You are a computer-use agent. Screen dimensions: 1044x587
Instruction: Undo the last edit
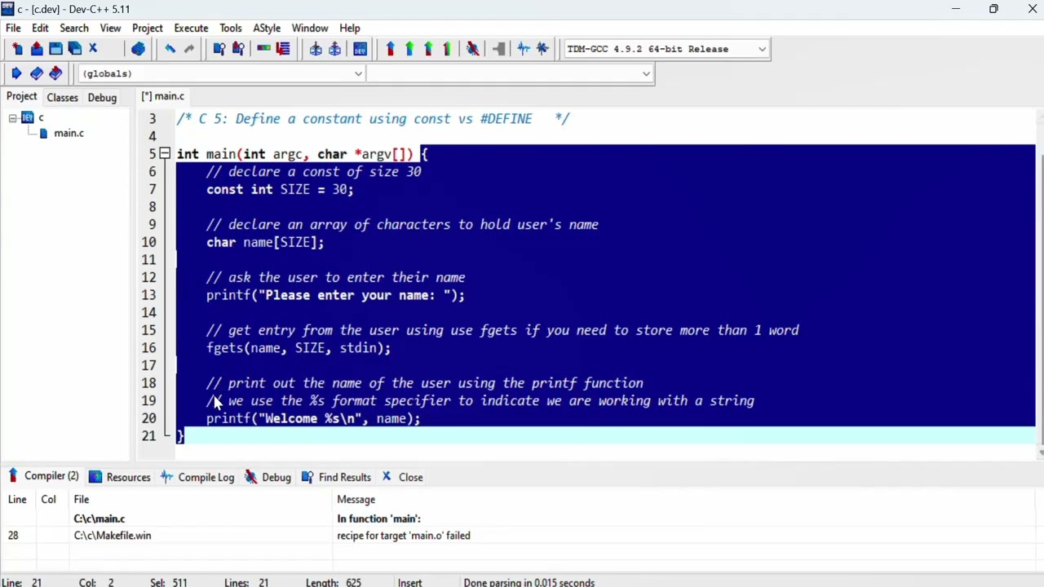(170, 49)
